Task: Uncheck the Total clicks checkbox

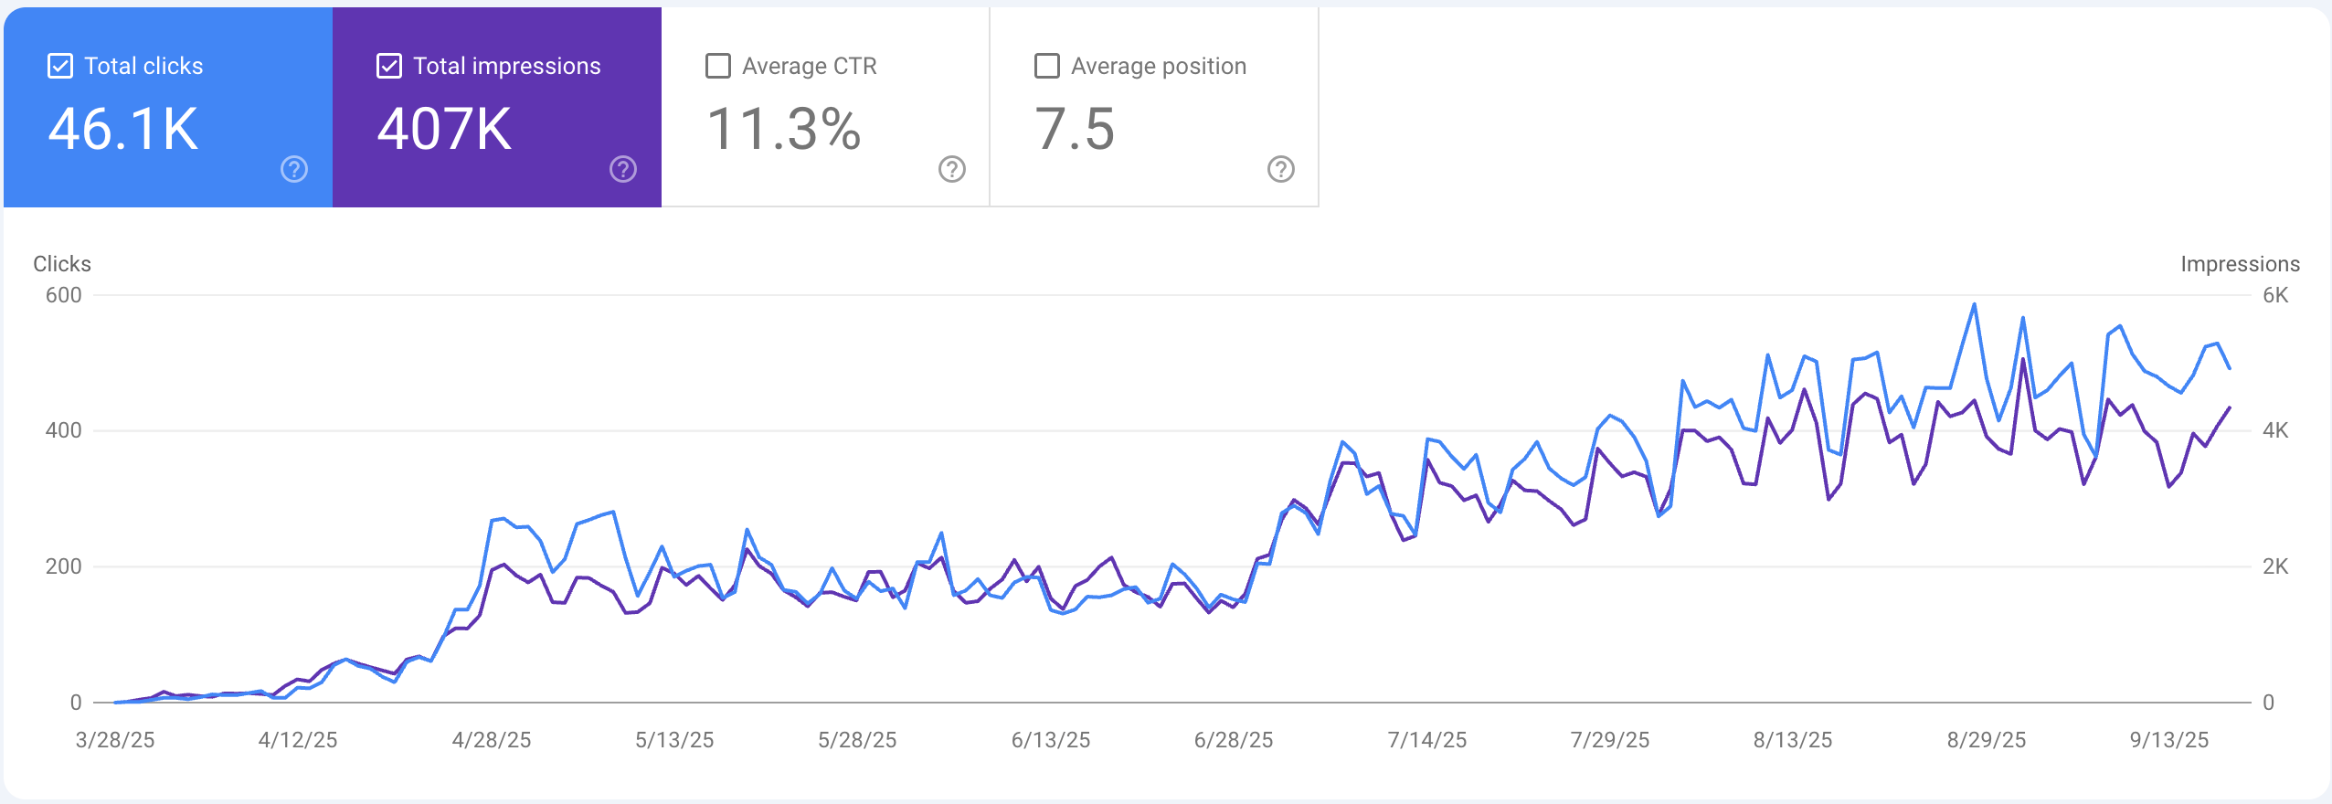Action: coord(60,66)
